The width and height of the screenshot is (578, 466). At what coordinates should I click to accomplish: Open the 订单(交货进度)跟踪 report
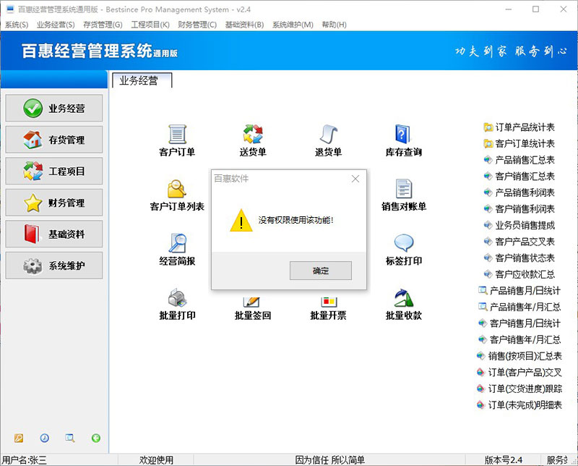click(519, 389)
